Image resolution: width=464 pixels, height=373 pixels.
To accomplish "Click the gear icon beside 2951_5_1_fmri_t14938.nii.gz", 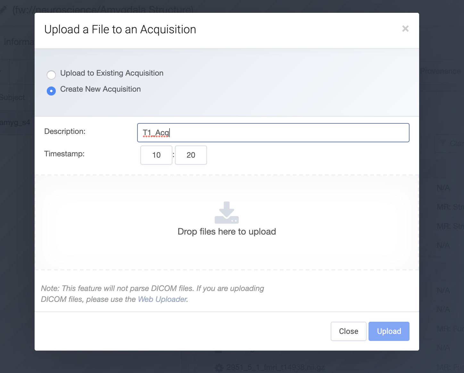I will coord(219,368).
